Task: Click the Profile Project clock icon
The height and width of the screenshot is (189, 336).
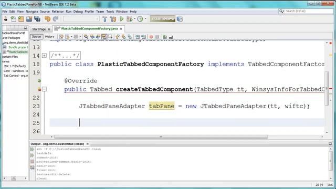Action: (140, 19)
